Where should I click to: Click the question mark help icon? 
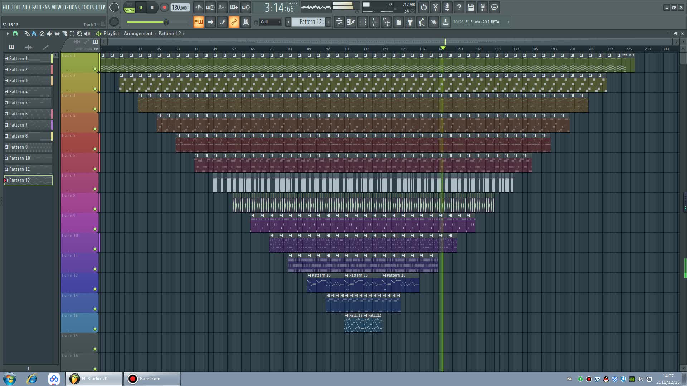tap(459, 7)
